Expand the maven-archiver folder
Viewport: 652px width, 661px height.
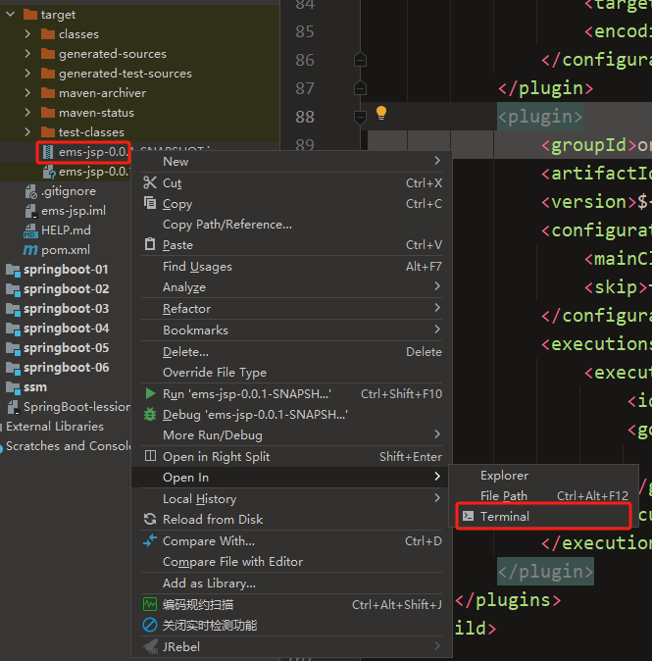(27, 93)
